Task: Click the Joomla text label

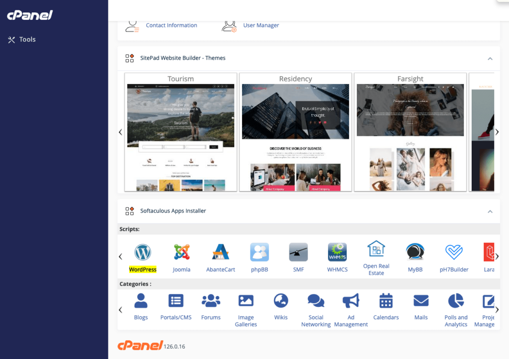Action: 181,270
